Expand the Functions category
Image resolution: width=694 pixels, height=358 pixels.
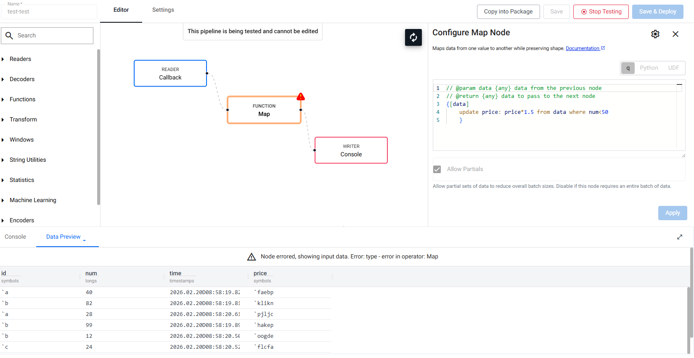22,100
